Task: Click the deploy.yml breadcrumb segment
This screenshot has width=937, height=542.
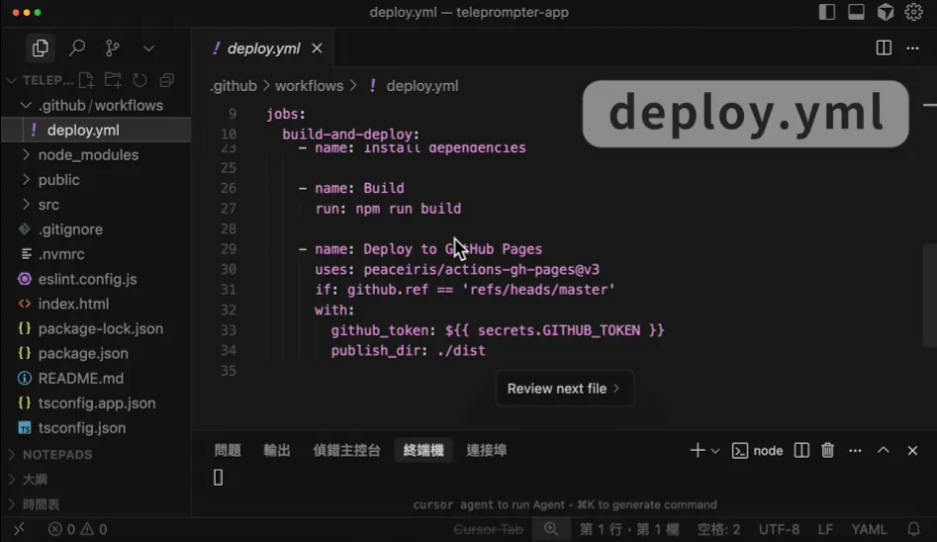Action: pyautogui.click(x=422, y=85)
